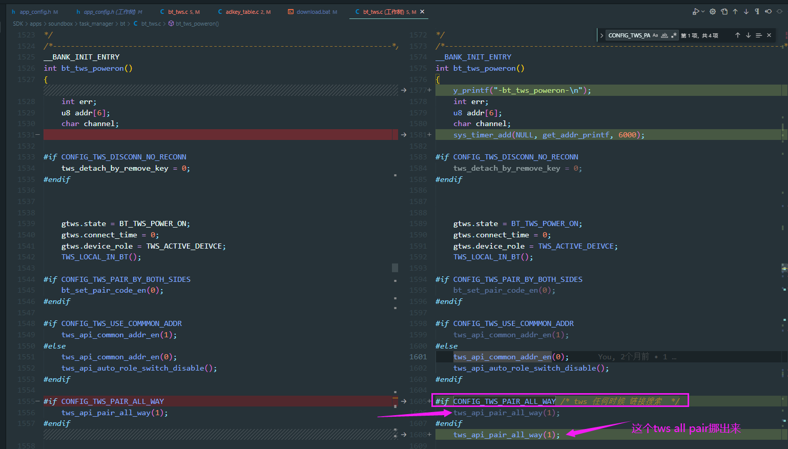Screen dimensions: 788x449
Task: Toggle regular expression (.*) in find widget
Action: [x=674, y=35]
